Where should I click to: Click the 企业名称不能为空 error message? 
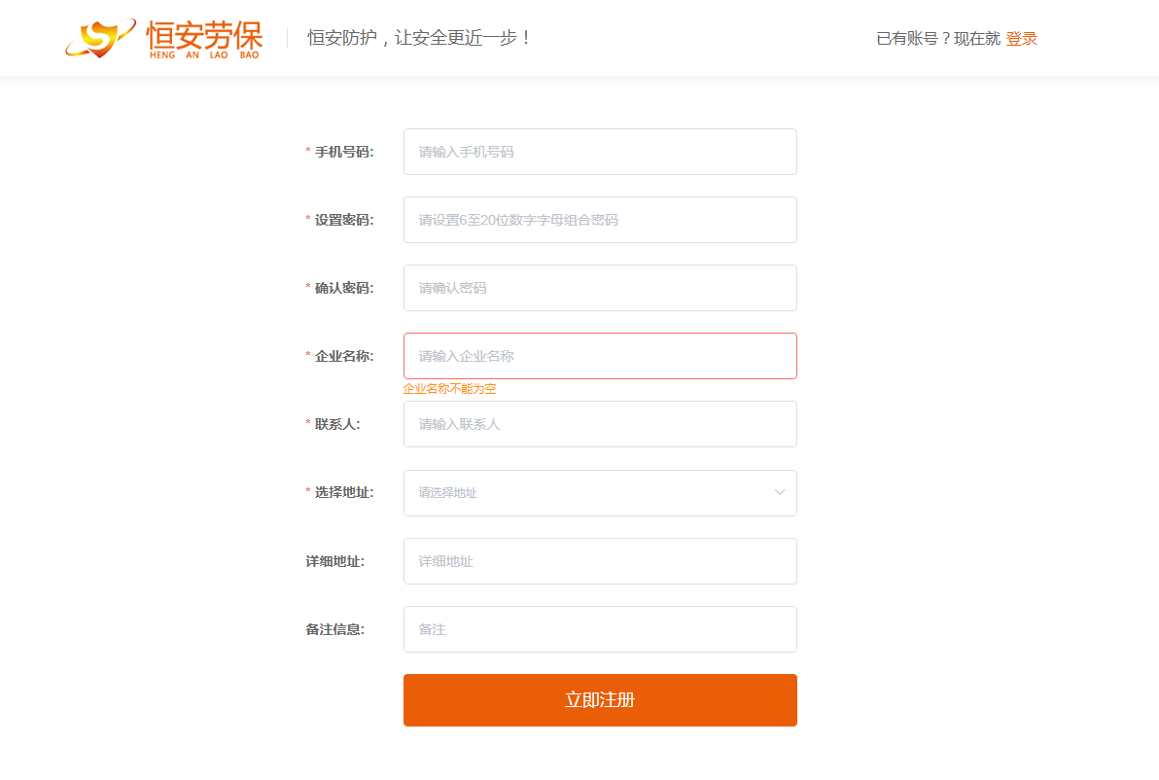[x=449, y=389]
